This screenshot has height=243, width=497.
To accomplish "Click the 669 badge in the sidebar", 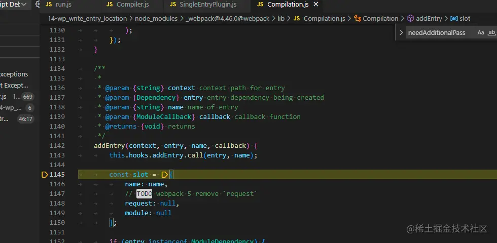I will click(28, 97).
